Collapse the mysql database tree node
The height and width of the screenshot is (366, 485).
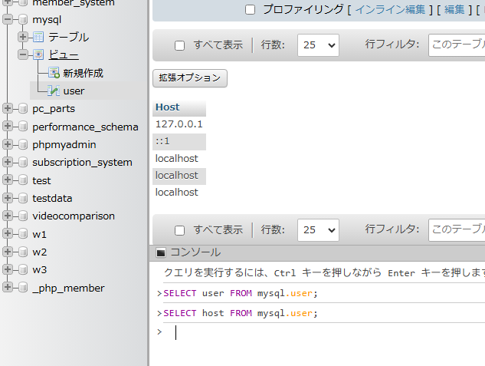pyautogui.click(x=8, y=19)
